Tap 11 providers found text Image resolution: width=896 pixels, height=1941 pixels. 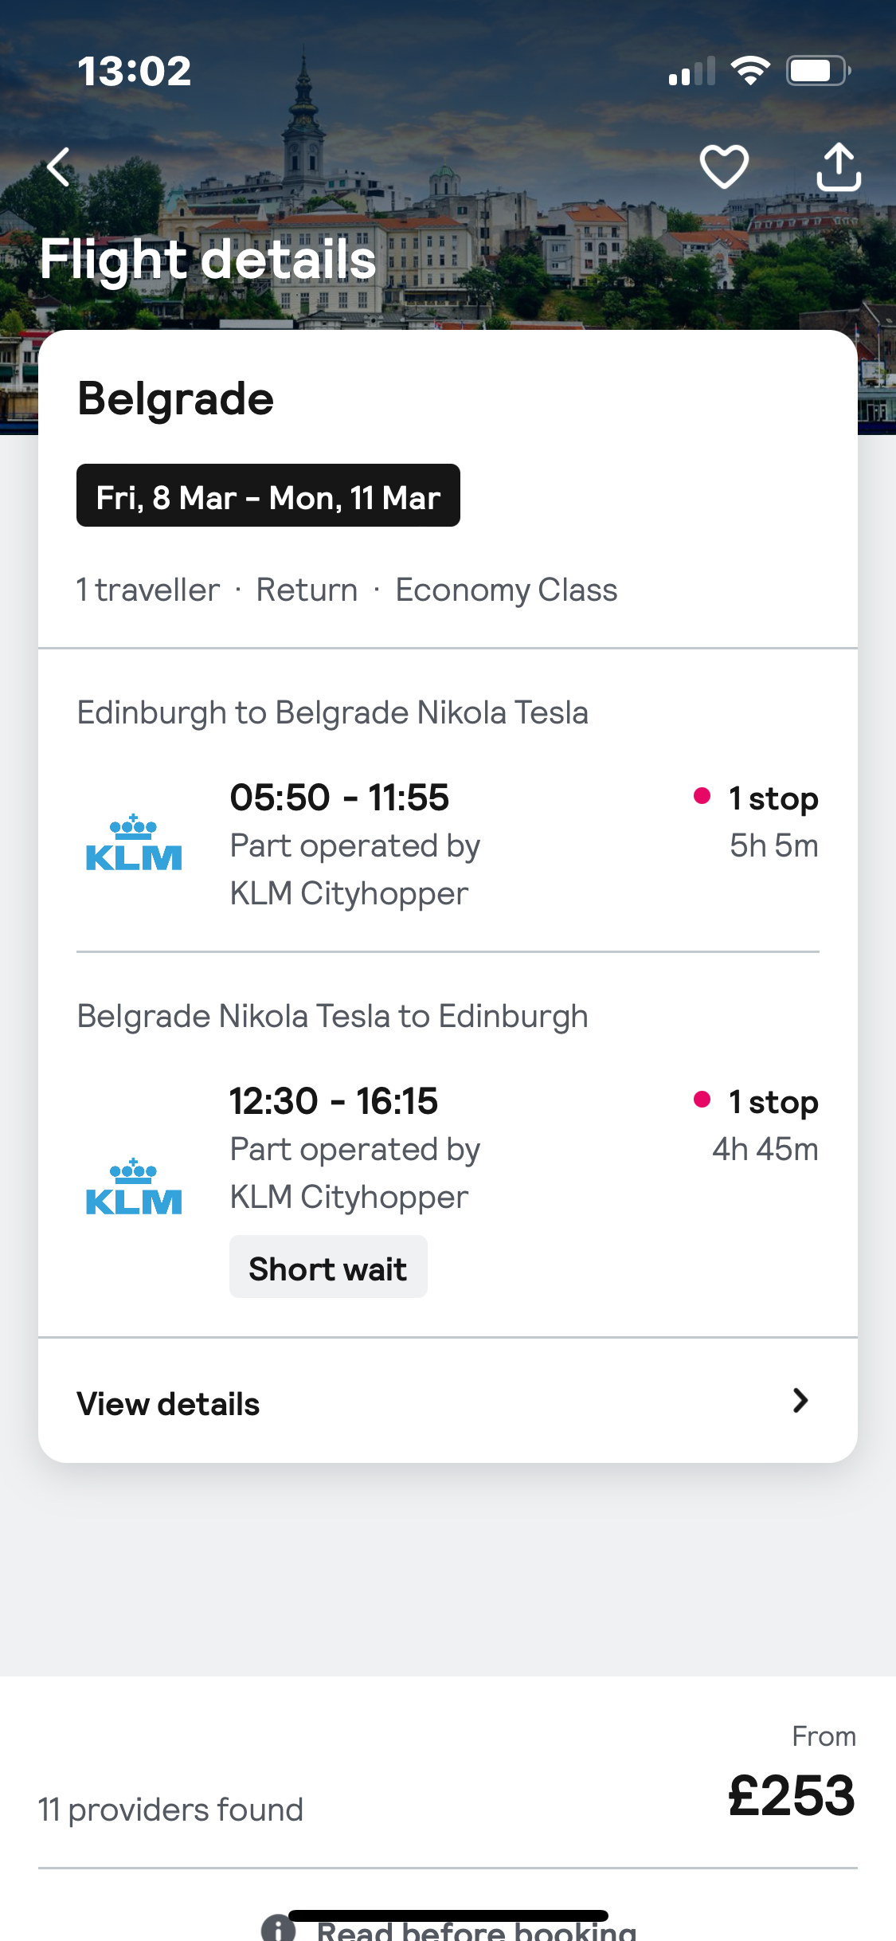[170, 1810]
